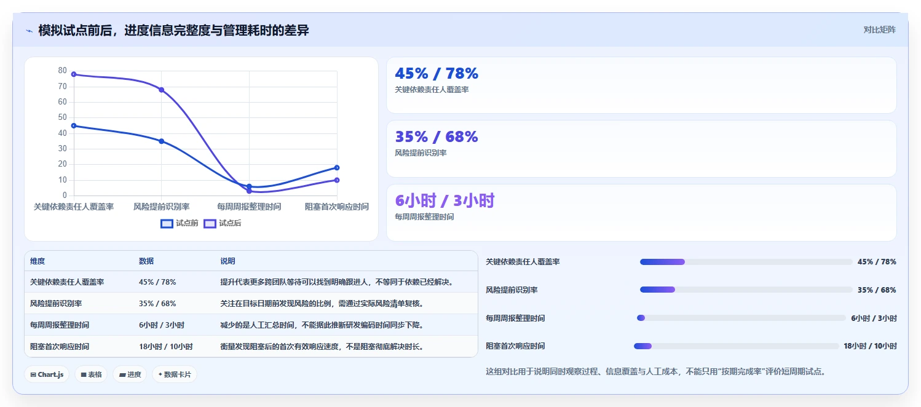Click chart x-axis label 风险提前识别率
This screenshot has height=407, width=921.
click(162, 207)
